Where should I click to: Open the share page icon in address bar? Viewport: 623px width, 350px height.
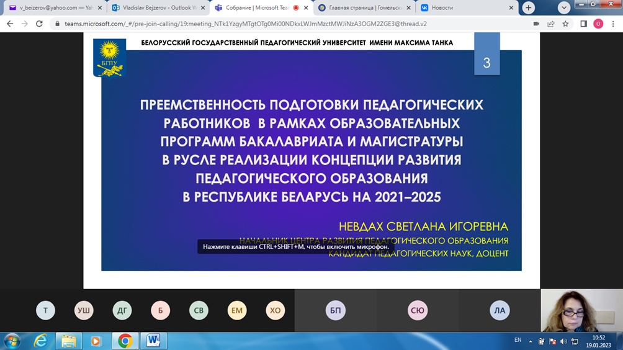[x=550, y=24]
